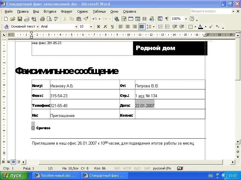Open the Styles and Formatting pane icon

[6, 27]
